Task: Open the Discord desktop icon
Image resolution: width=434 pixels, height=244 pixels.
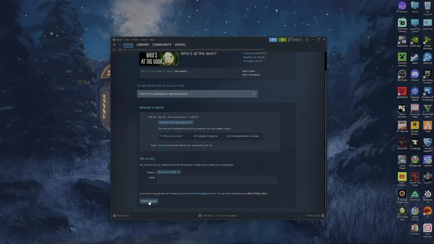Action: click(x=415, y=76)
